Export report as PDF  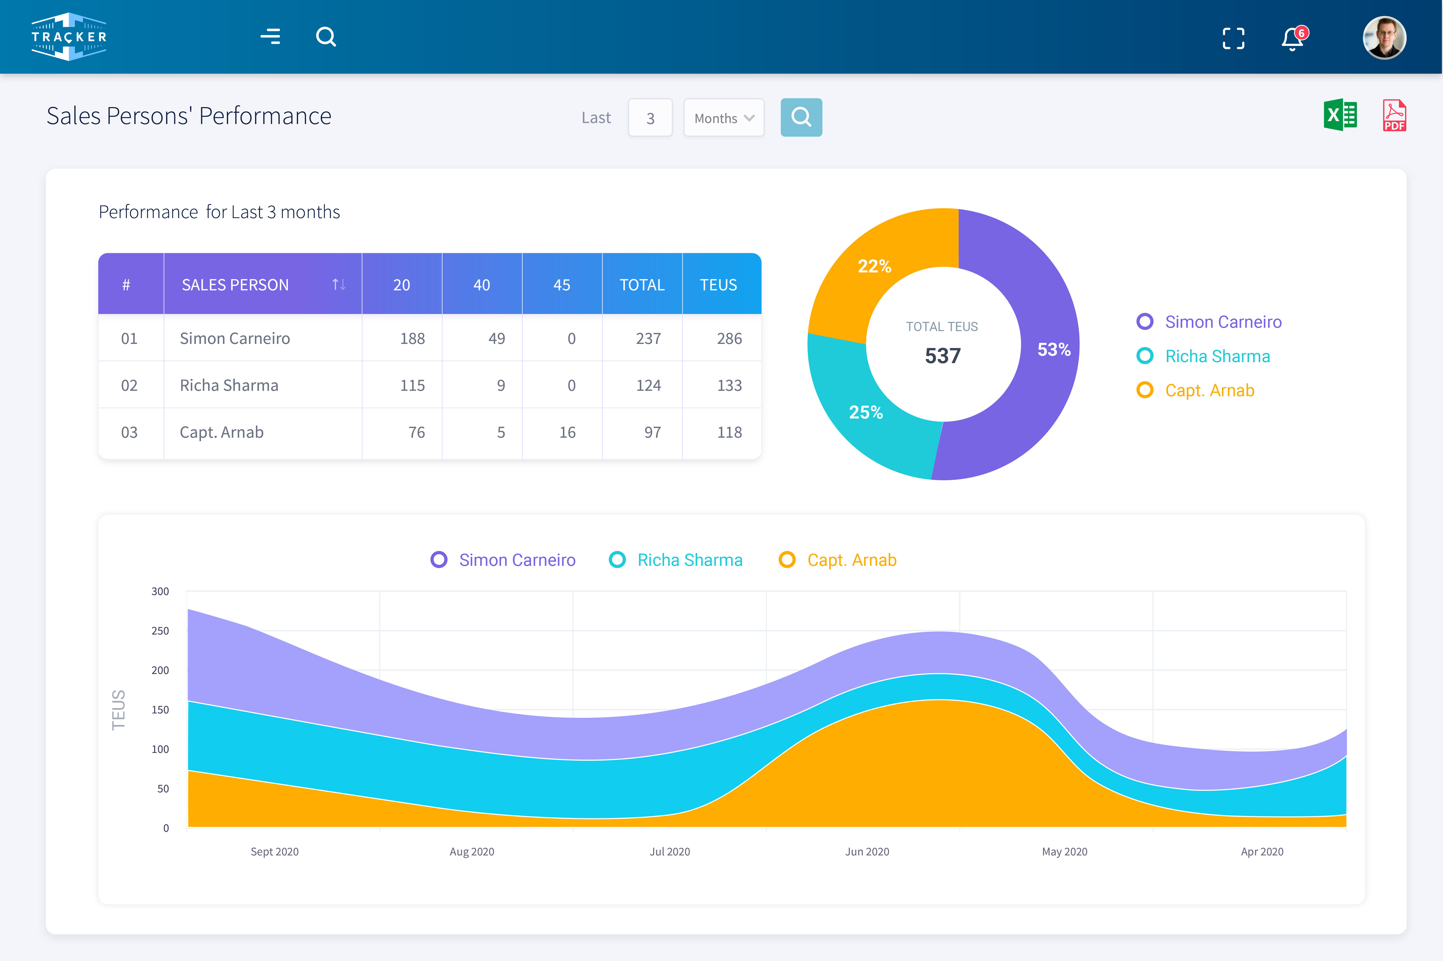click(1394, 115)
